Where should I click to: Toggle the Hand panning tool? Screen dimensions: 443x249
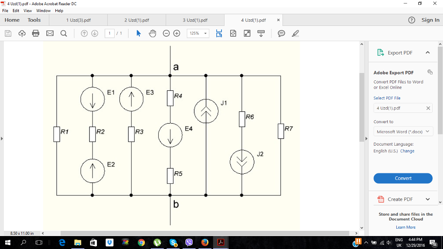click(152, 33)
